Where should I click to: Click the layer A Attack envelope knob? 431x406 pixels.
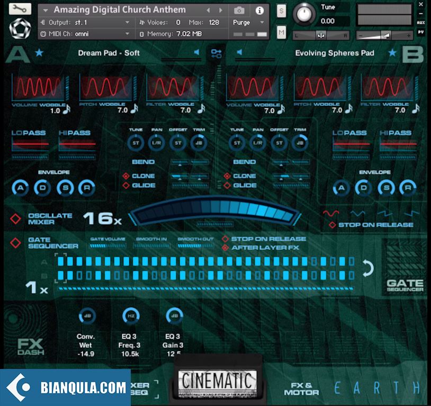20,188
